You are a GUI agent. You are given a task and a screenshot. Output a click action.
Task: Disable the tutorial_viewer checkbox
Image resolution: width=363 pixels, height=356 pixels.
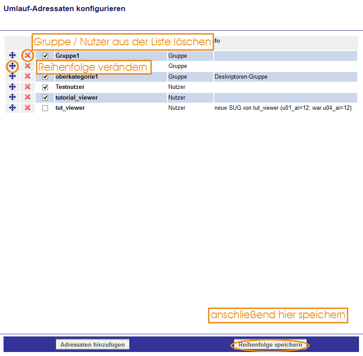(x=45, y=97)
